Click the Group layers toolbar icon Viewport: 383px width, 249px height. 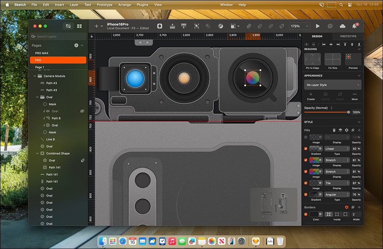196,26
